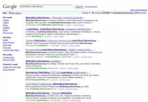Show Not yet visited pages
The image size is (148, 102).
(9, 60)
